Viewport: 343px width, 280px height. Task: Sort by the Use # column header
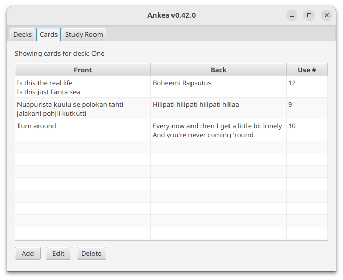coord(307,70)
